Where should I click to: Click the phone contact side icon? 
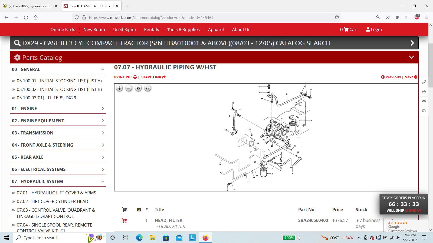tap(424, 82)
